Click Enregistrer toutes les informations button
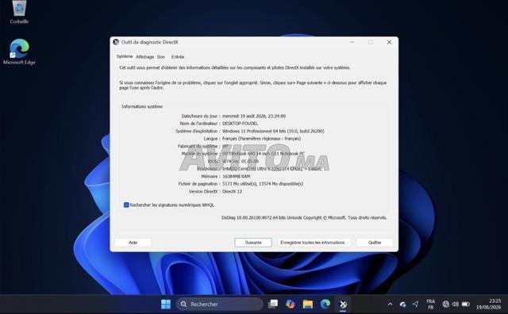Image resolution: width=508 pixels, height=314 pixels. coord(314,243)
